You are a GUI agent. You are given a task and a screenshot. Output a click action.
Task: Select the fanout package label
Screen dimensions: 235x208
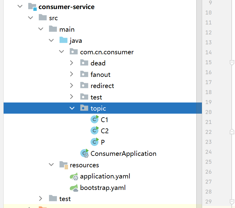coord(100,74)
